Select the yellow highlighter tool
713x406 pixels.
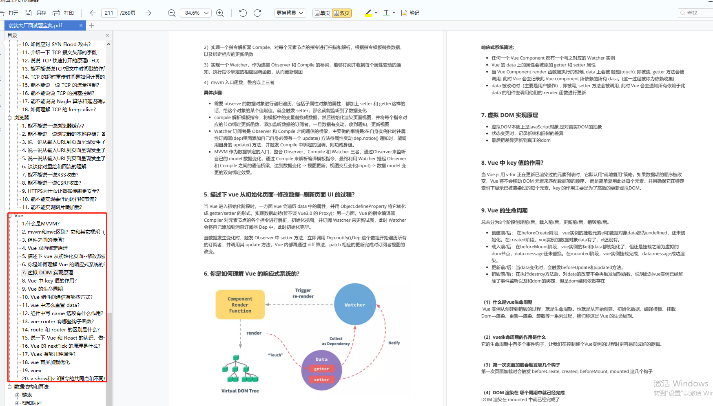[369, 13]
